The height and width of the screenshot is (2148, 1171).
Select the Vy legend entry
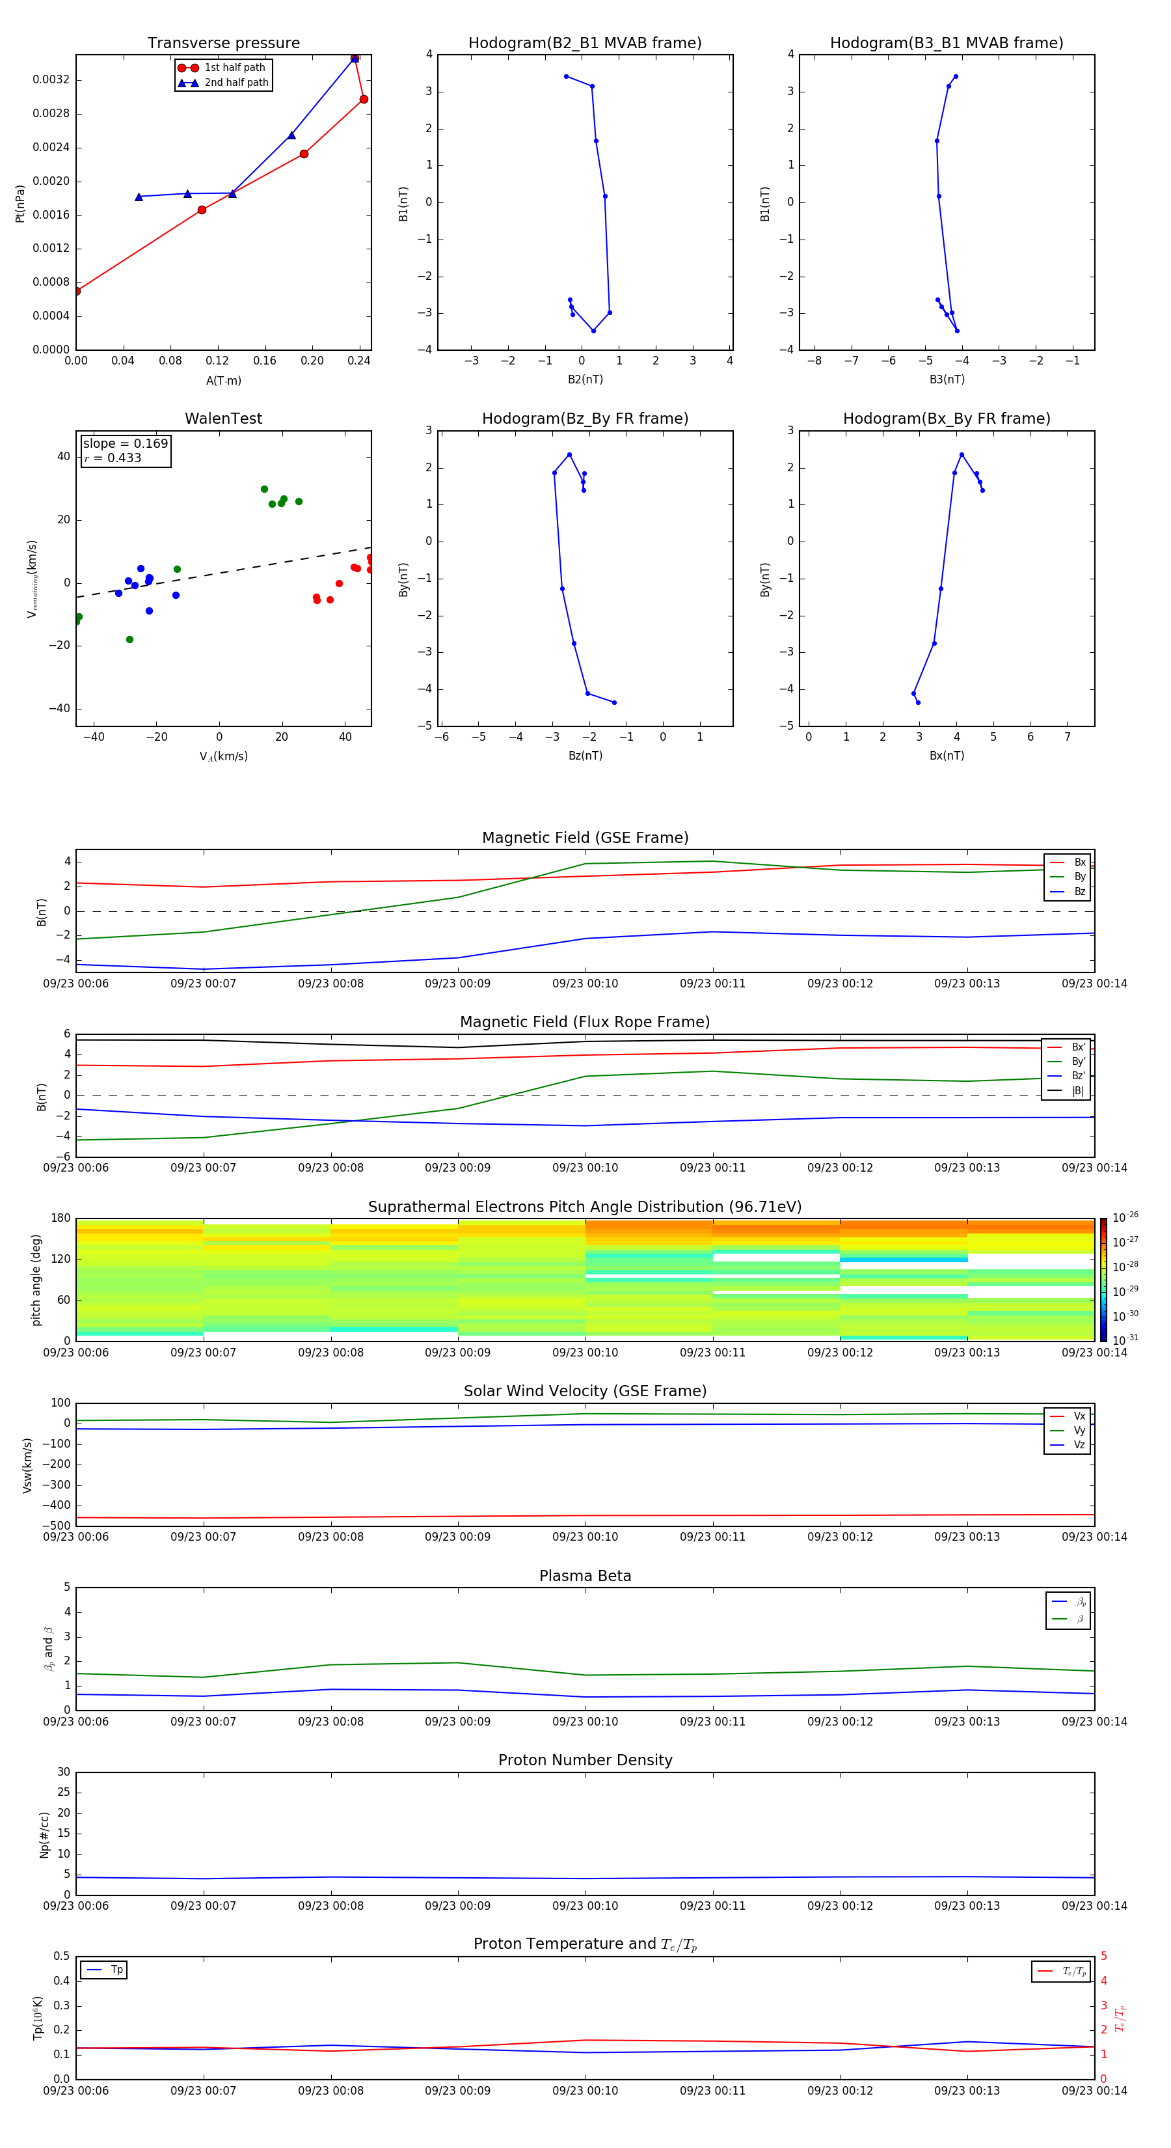tap(1068, 1430)
